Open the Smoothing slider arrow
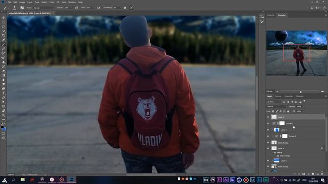The image size is (328, 184). click(120, 8)
